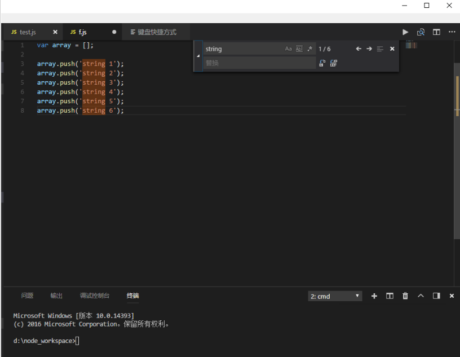Toggle regular expression search

pyautogui.click(x=309, y=49)
